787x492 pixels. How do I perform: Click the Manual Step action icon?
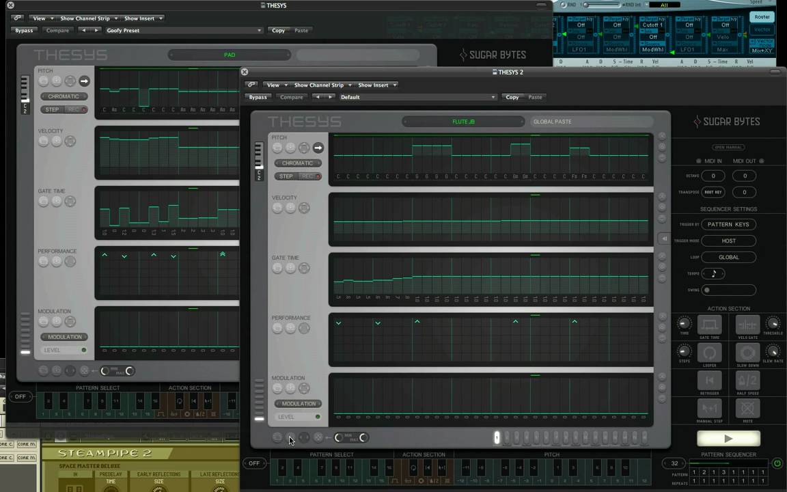pyautogui.click(x=709, y=409)
